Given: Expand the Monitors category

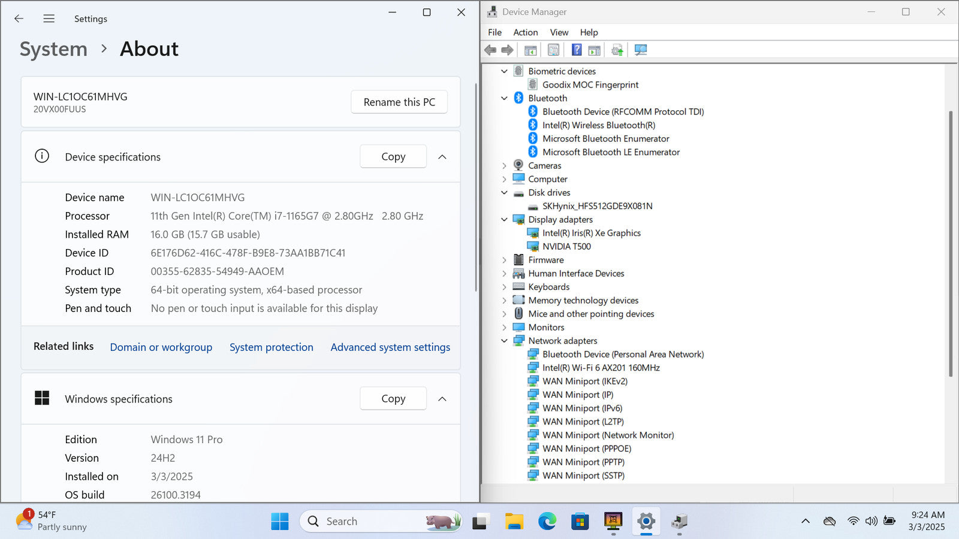Looking at the screenshot, I should pyautogui.click(x=504, y=328).
